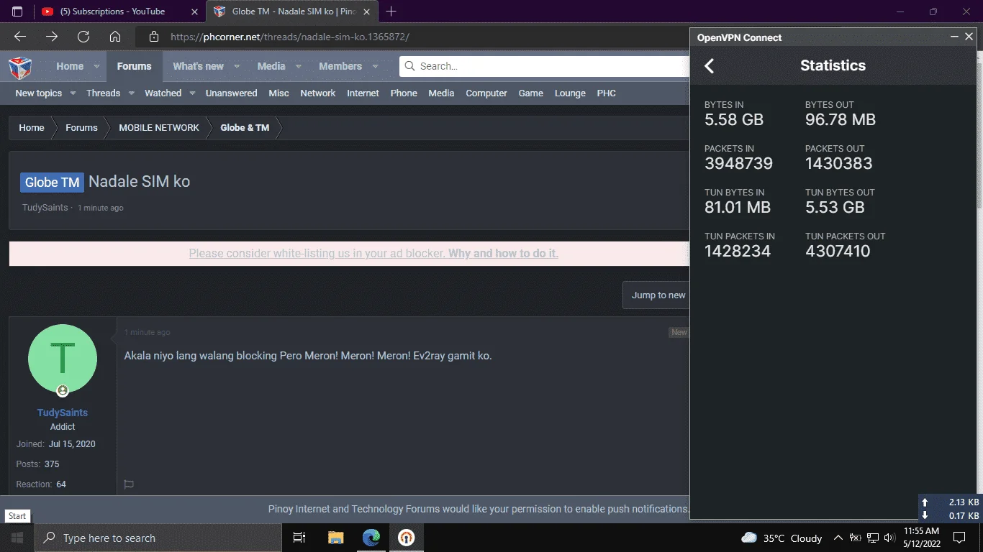Click Jump to new button

658,295
